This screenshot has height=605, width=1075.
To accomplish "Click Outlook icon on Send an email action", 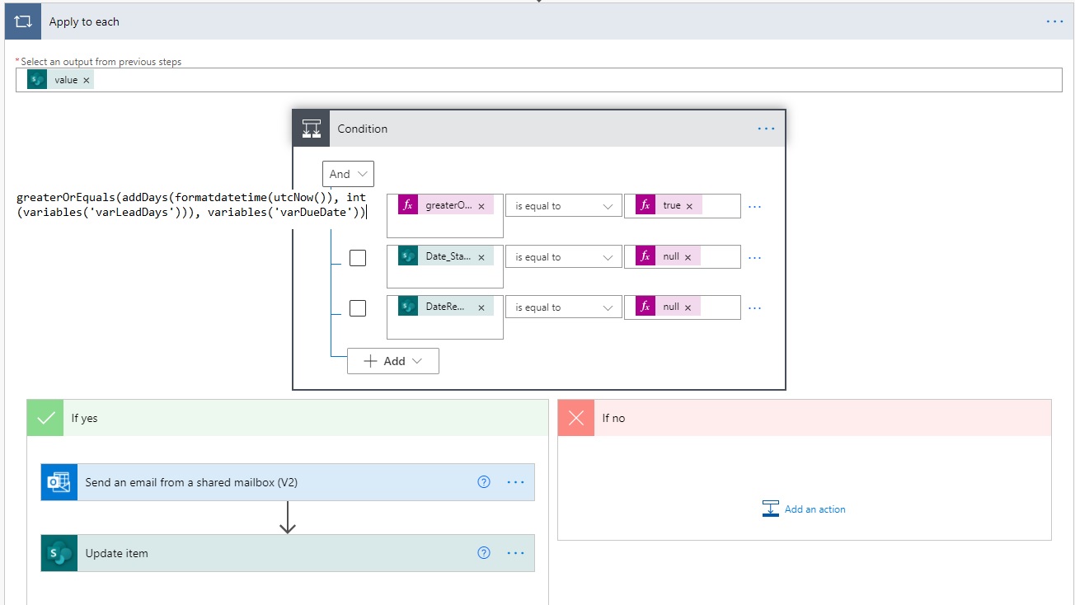I will [x=59, y=482].
